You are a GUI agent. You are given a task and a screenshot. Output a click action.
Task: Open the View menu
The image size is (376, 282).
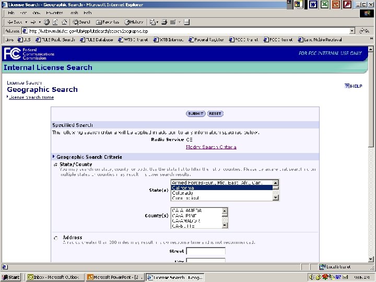[36, 13]
